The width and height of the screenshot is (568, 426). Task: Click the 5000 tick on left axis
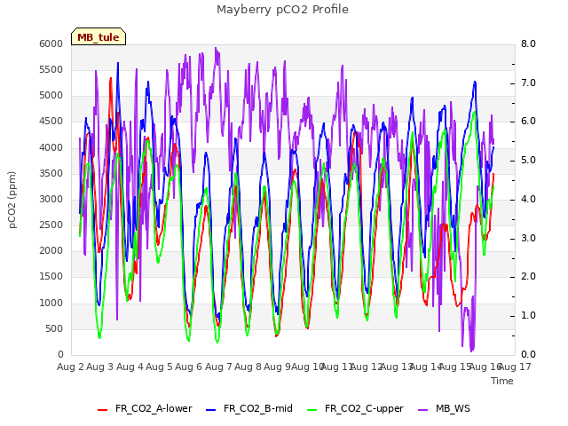click(x=51, y=96)
